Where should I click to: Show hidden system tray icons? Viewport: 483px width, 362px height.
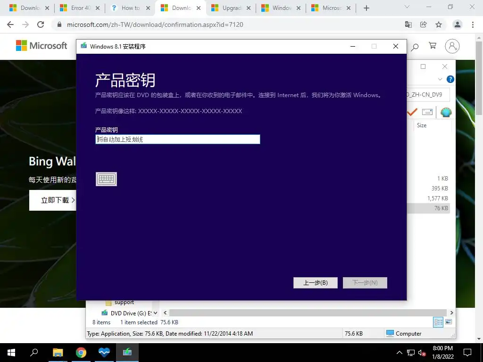pyautogui.click(x=399, y=353)
